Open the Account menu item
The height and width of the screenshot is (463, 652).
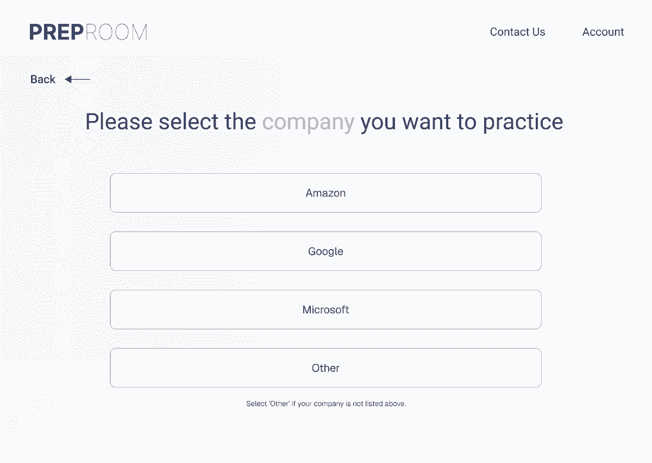603,32
